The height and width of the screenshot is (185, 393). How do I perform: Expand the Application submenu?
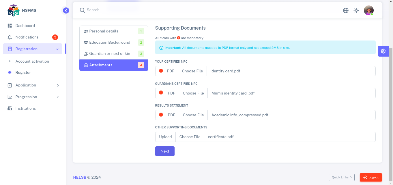pos(33,85)
